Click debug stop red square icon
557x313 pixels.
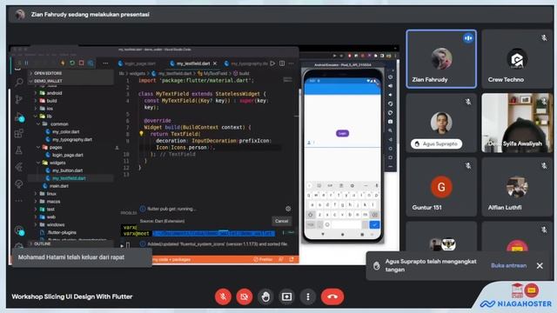click(x=81, y=63)
